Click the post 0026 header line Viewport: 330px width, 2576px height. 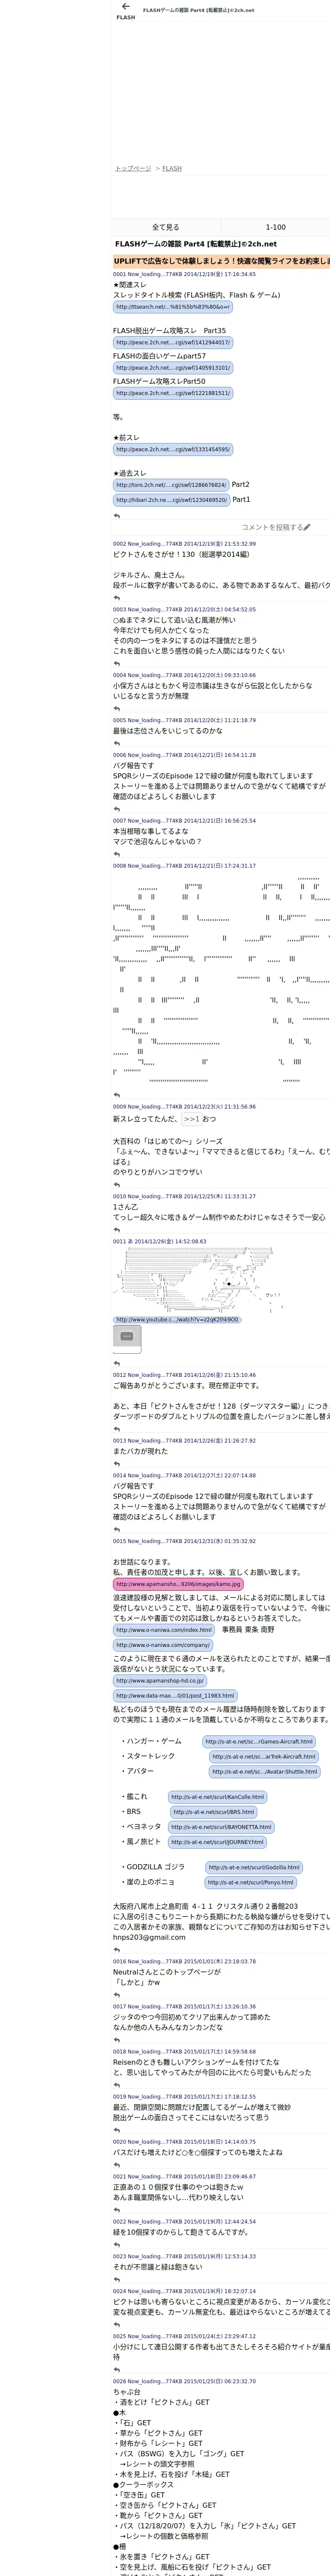click(x=184, y=2381)
